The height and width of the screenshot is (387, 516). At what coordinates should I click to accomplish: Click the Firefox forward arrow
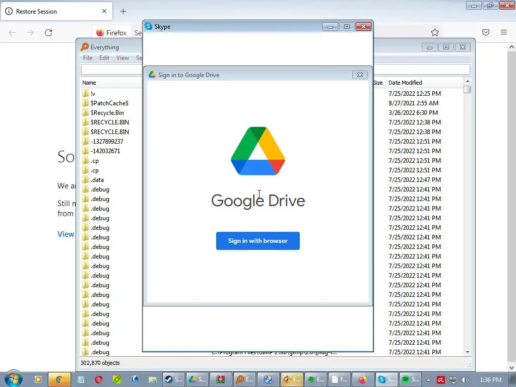[x=30, y=33]
